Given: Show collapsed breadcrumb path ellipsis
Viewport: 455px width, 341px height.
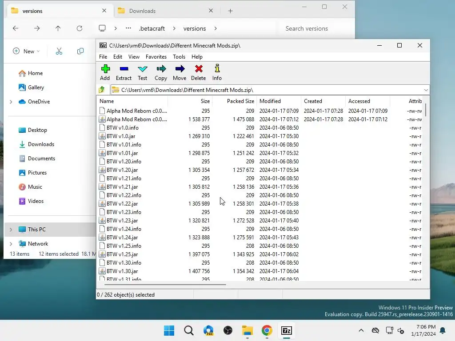Looking at the screenshot, I should (128, 28).
